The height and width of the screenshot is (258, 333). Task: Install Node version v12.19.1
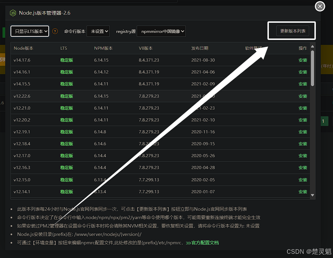tap(303, 132)
